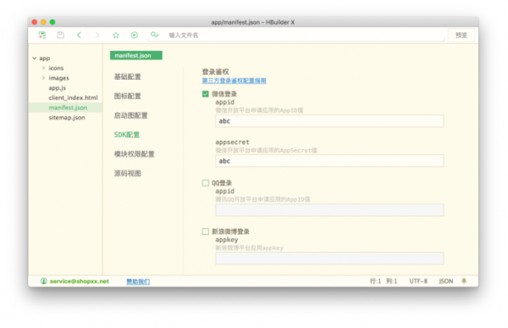Click the star bookmark icon

point(116,35)
